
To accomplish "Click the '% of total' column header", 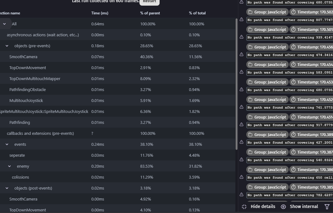I will click(x=197, y=13).
